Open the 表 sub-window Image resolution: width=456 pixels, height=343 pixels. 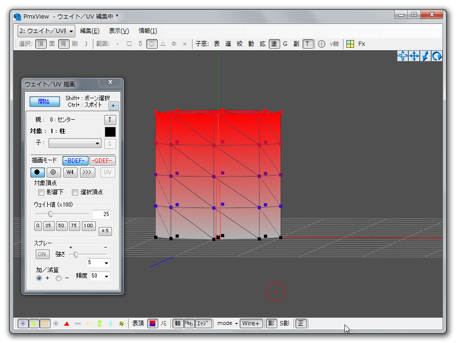tap(217, 44)
